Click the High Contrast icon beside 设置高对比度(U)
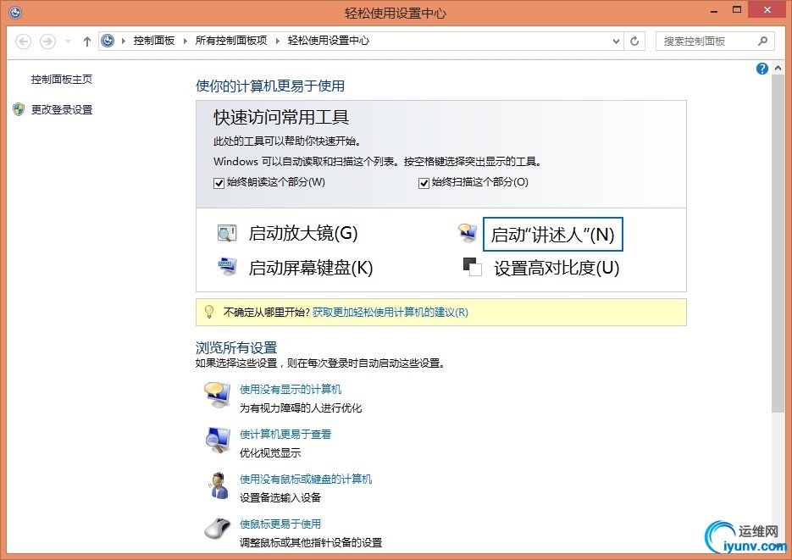Image resolution: width=792 pixels, height=560 pixels. (x=472, y=267)
